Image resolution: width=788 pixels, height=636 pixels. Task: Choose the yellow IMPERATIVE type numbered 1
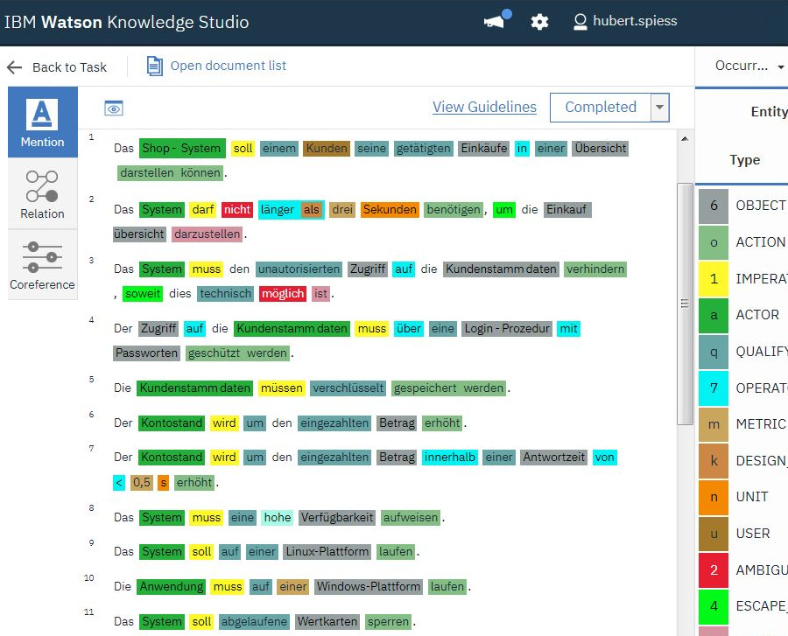pos(714,279)
